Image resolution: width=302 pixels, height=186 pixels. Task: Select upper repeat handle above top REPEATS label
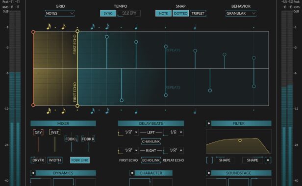pos(166,46)
